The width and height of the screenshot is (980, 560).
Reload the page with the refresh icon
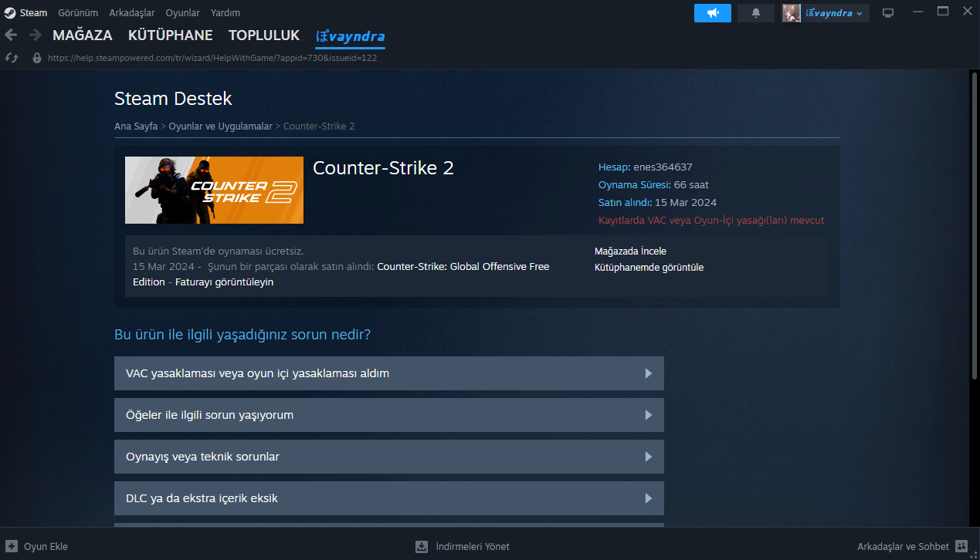tap(12, 58)
